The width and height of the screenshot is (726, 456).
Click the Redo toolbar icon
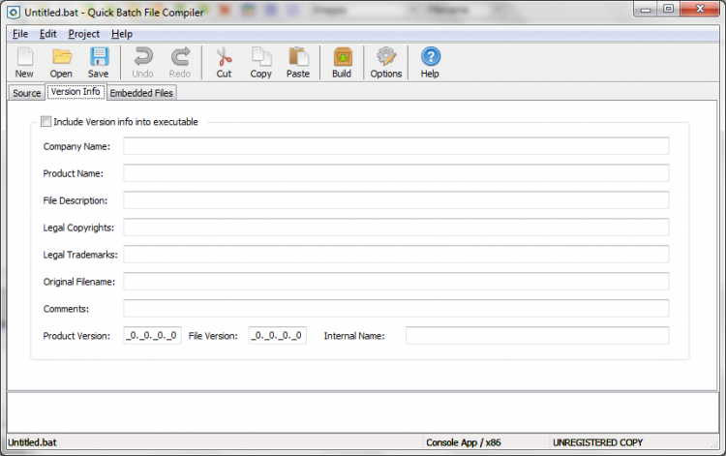coord(180,63)
